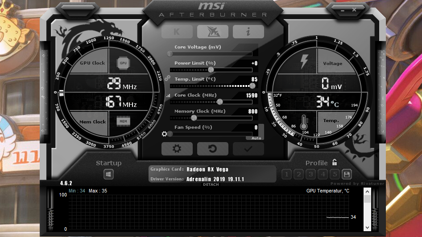
Task: Toggle Windows startup icon
Action: [x=108, y=174]
